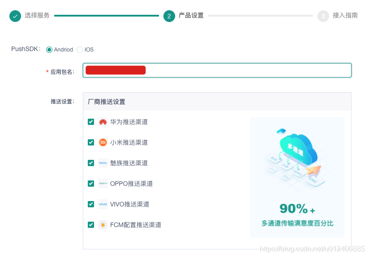Image resolution: width=369 pixels, height=257 pixels.
Task: Click the 多通道传输满意度百分比 caption
Action: point(297,223)
